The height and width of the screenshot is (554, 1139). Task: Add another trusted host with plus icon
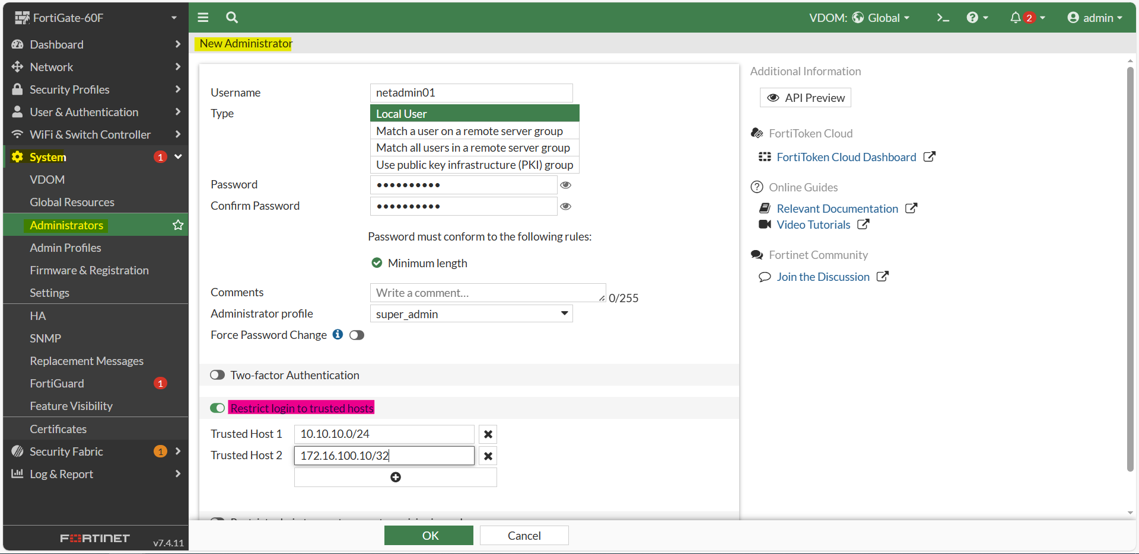click(396, 477)
